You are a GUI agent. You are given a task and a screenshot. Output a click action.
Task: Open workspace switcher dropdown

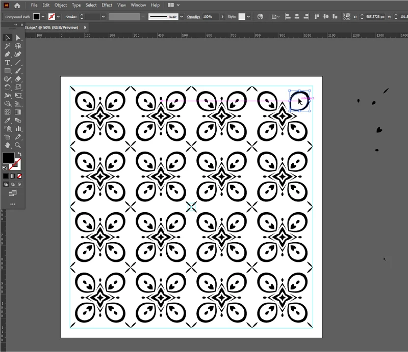[x=174, y=5]
